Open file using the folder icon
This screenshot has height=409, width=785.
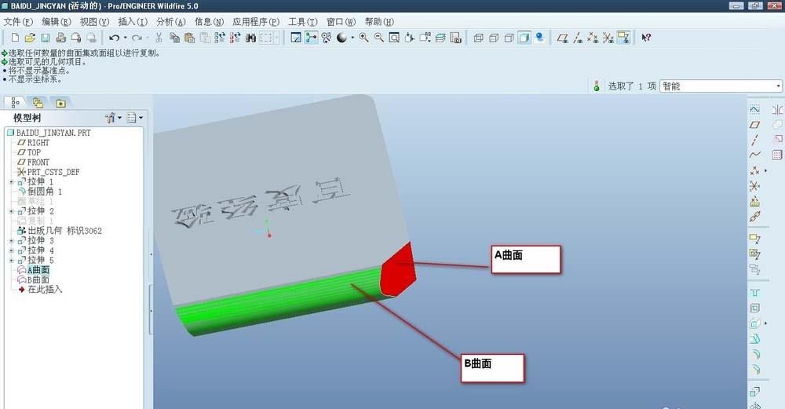[30, 38]
